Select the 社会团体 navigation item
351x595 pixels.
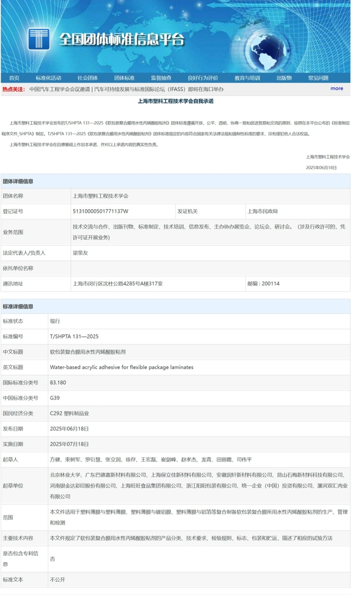(87, 78)
